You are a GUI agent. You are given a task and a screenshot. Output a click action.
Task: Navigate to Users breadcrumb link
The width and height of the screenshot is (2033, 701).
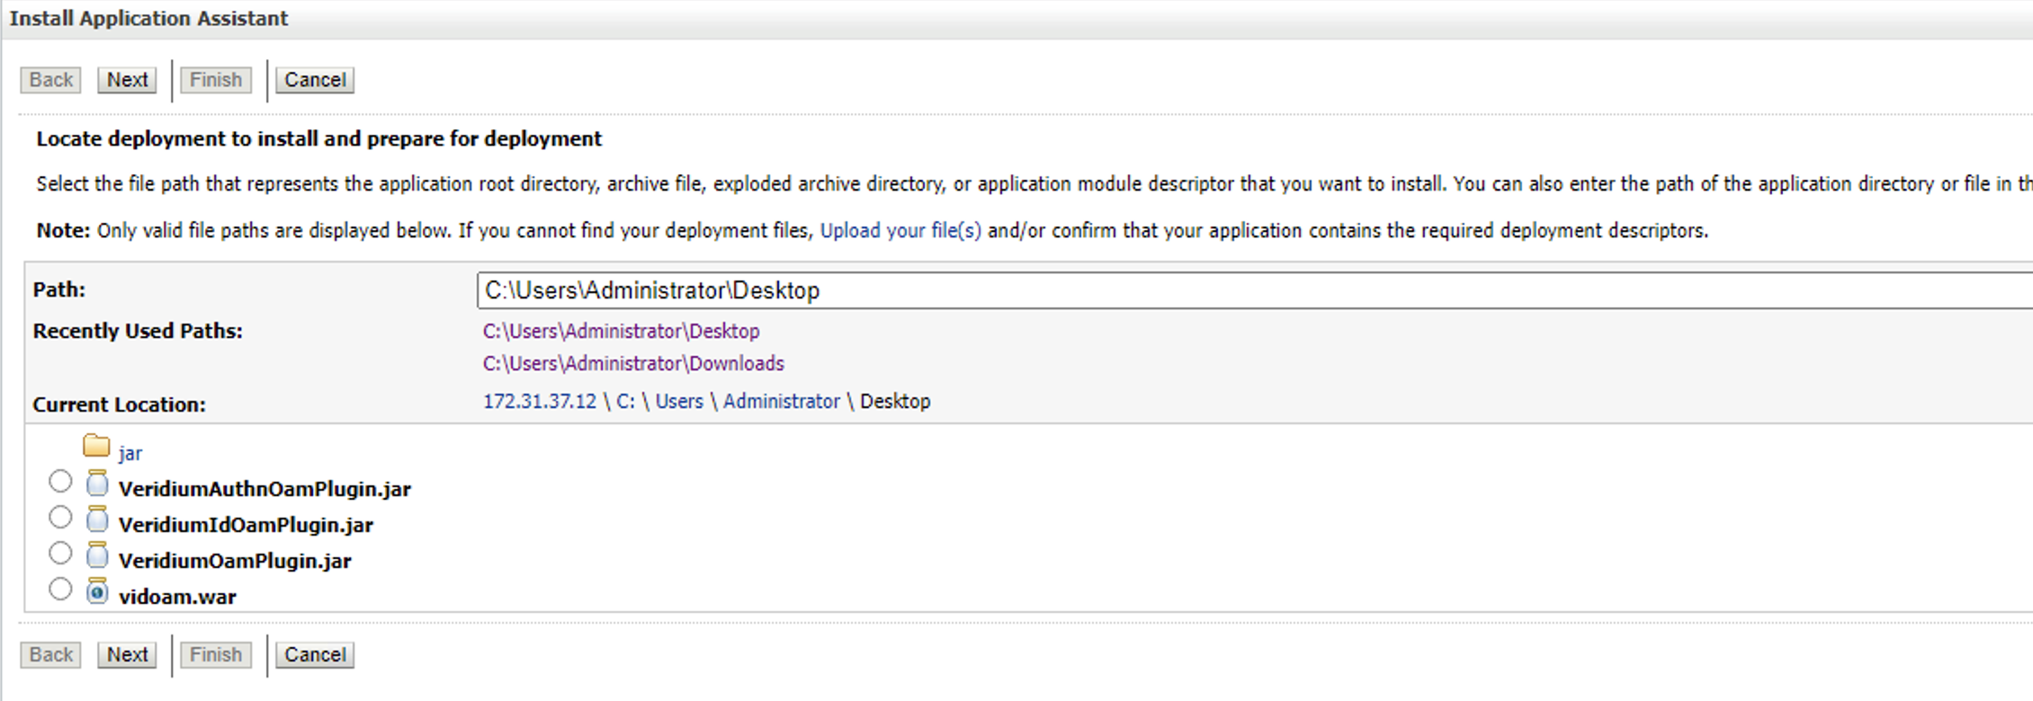click(x=679, y=402)
